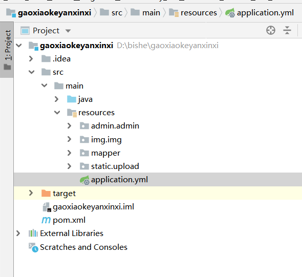Click the orange target folder icon
The image size is (302, 277).
tap(46, 193)
